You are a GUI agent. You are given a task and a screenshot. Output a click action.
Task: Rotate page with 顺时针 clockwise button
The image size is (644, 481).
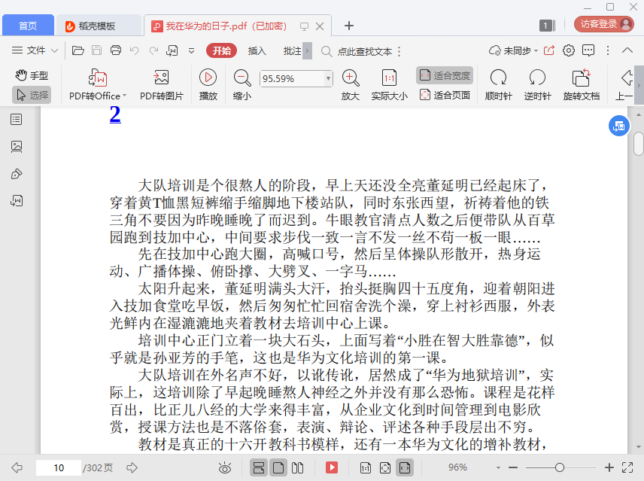point(498,84)
